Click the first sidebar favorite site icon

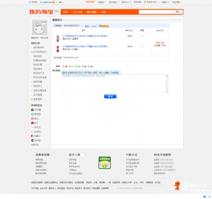pyautogui.click(x=32, y=110)
